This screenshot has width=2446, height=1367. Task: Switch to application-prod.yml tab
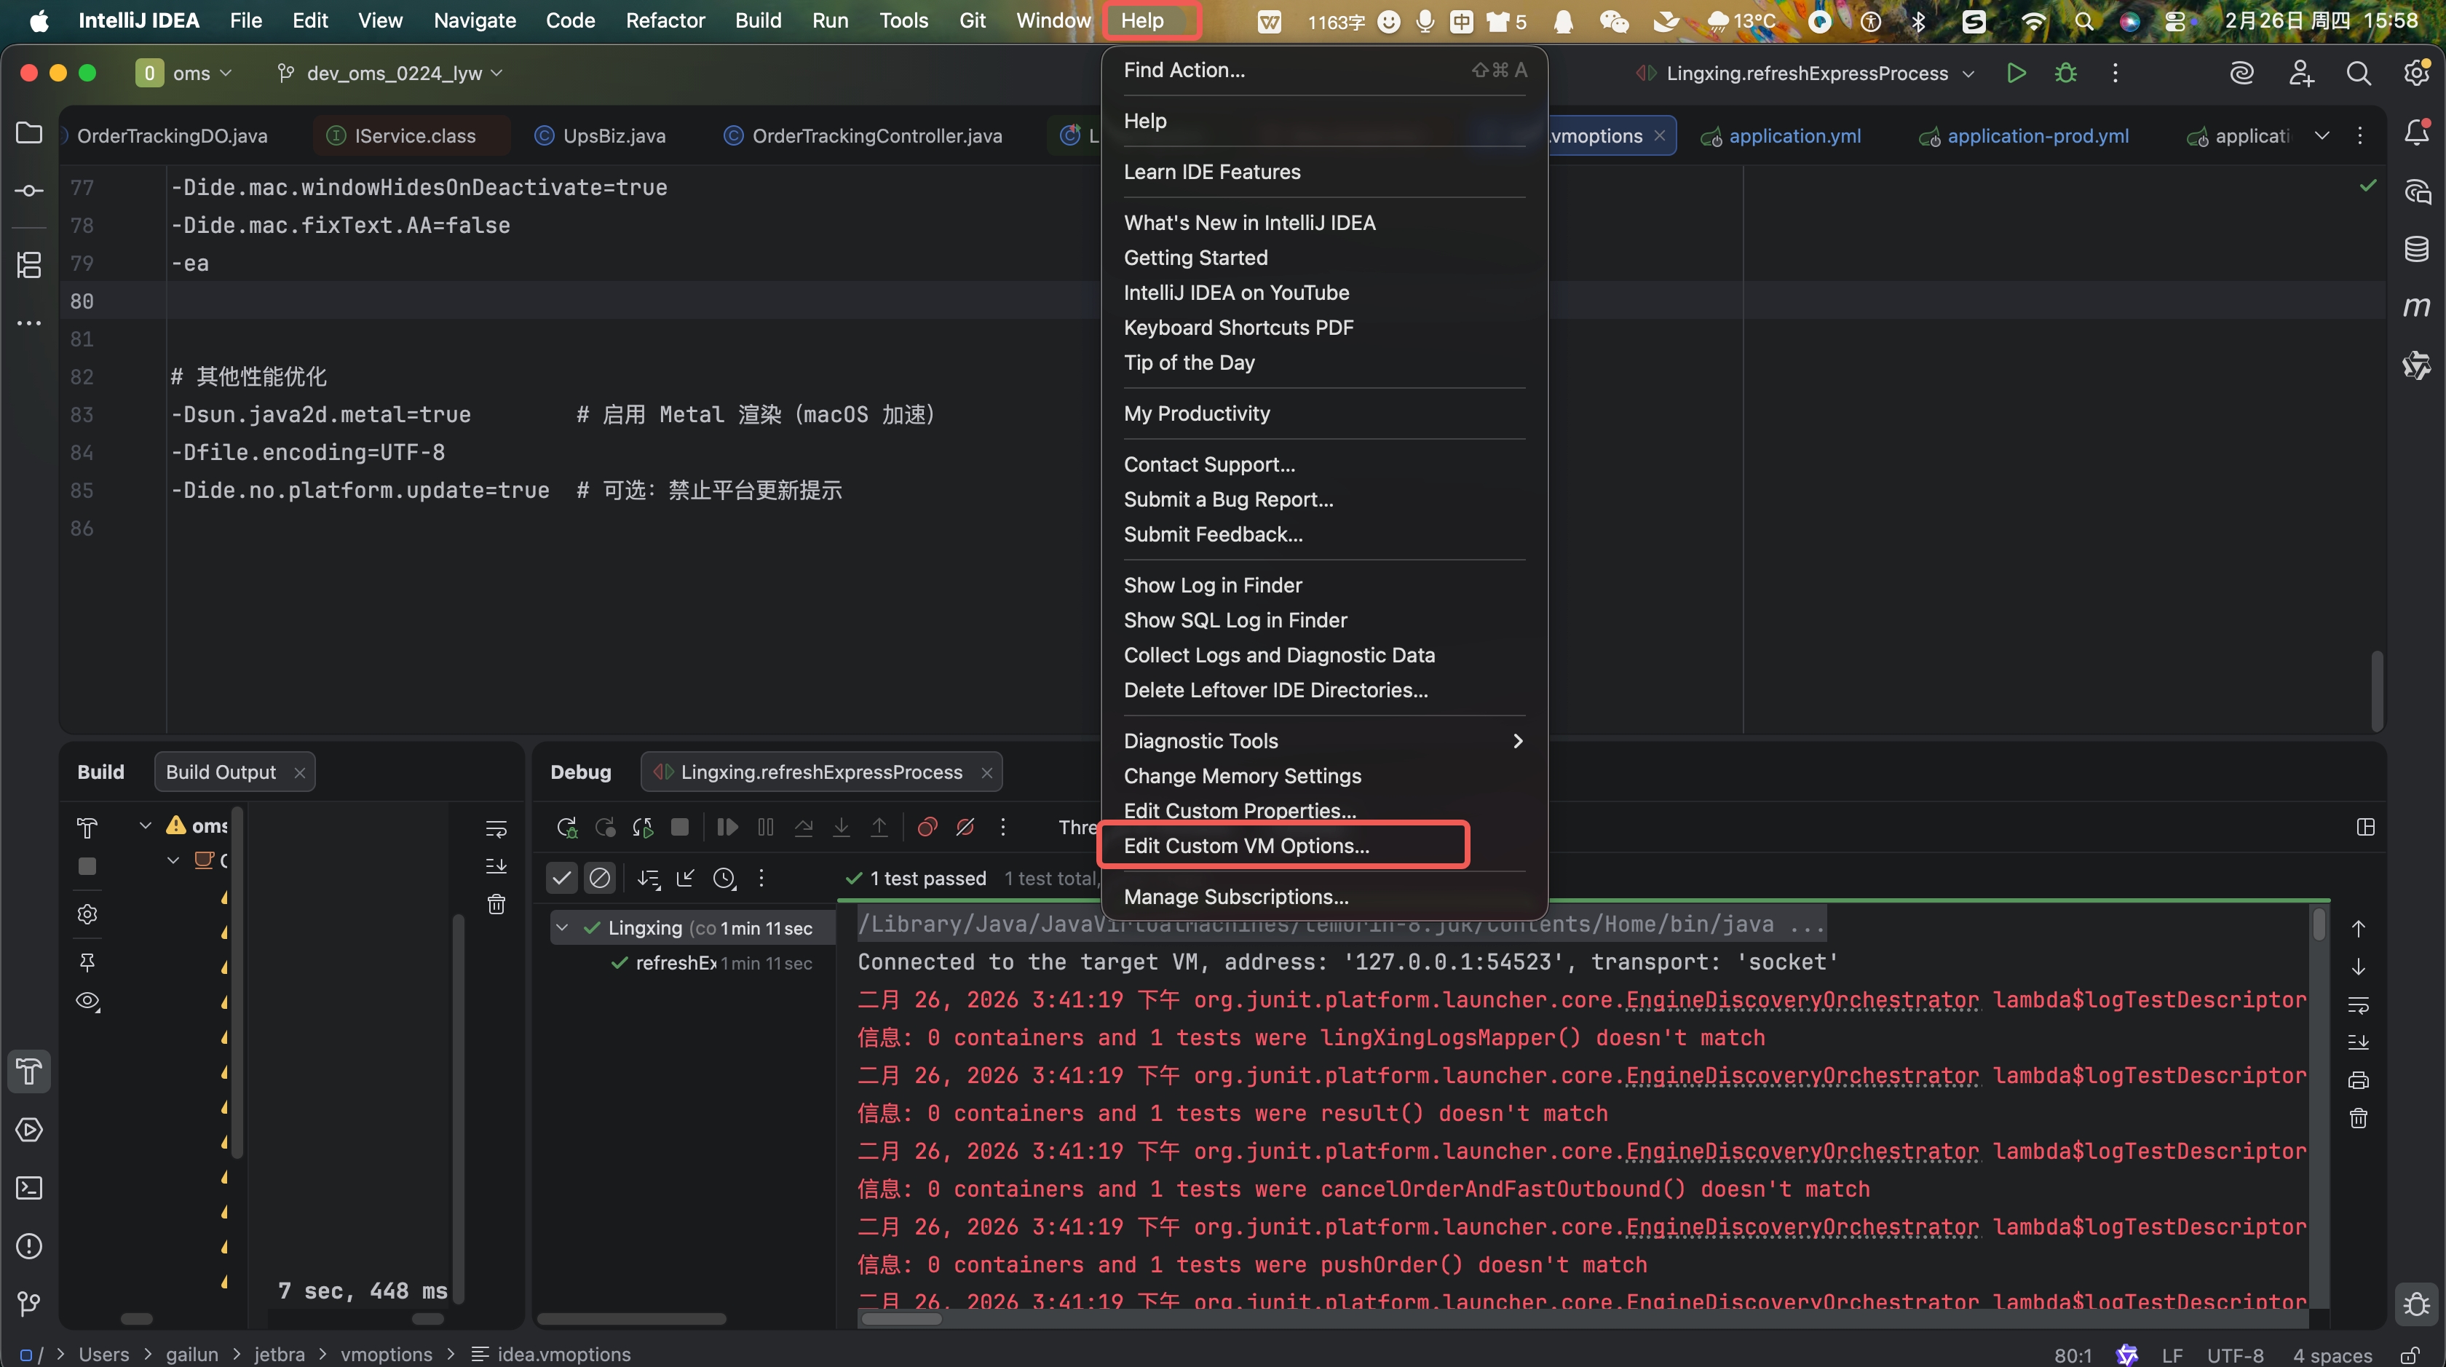point(2024,135)
